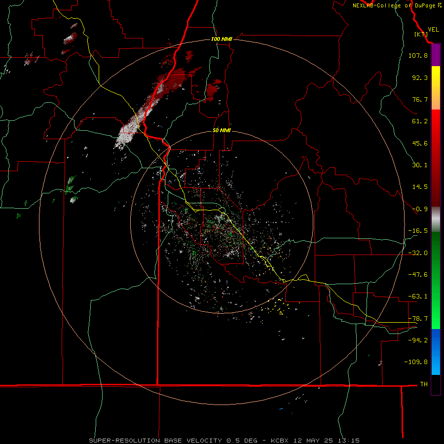Pick the blue segment of velocity scale
This screenshot has width=444, height=444.
pos(436,352)
